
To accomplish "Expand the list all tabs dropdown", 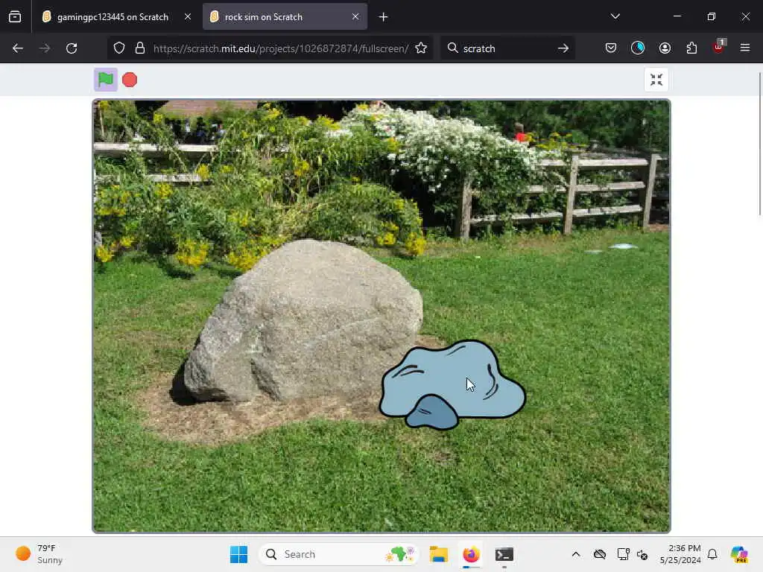I will pyautogui.click(x=615, y=16).
